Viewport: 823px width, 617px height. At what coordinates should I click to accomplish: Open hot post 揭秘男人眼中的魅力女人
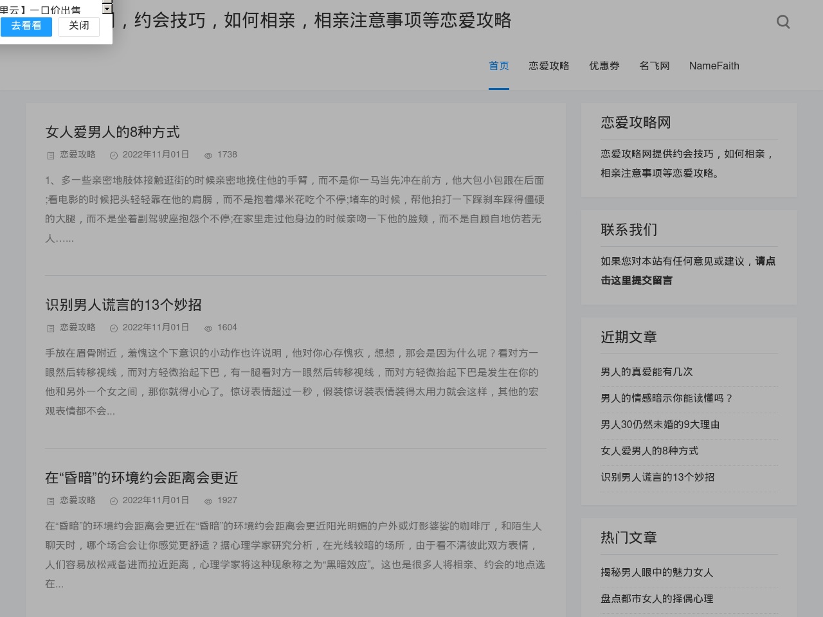tap(657, 573)
